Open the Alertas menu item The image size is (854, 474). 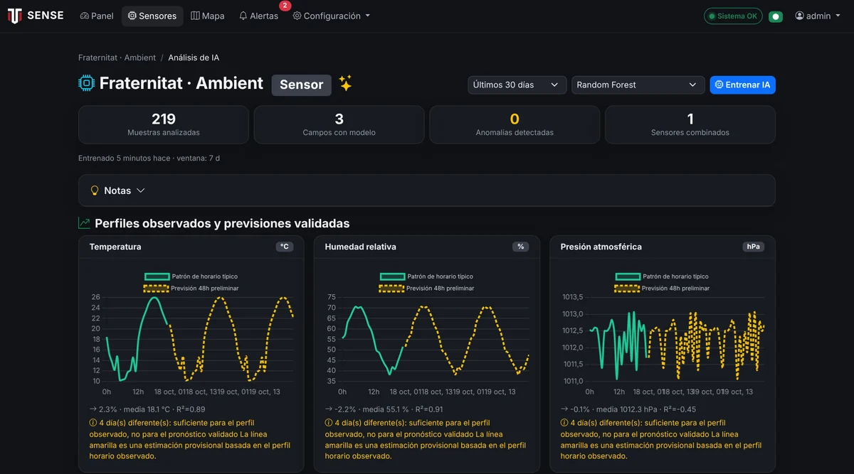(x=258, y=16)
